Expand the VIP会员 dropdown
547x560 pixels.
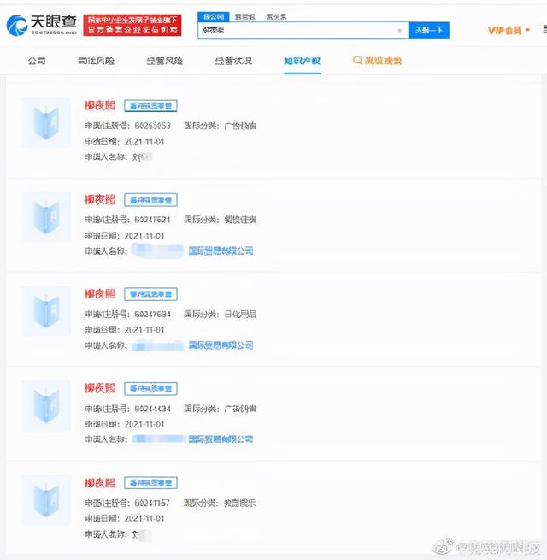509,31
